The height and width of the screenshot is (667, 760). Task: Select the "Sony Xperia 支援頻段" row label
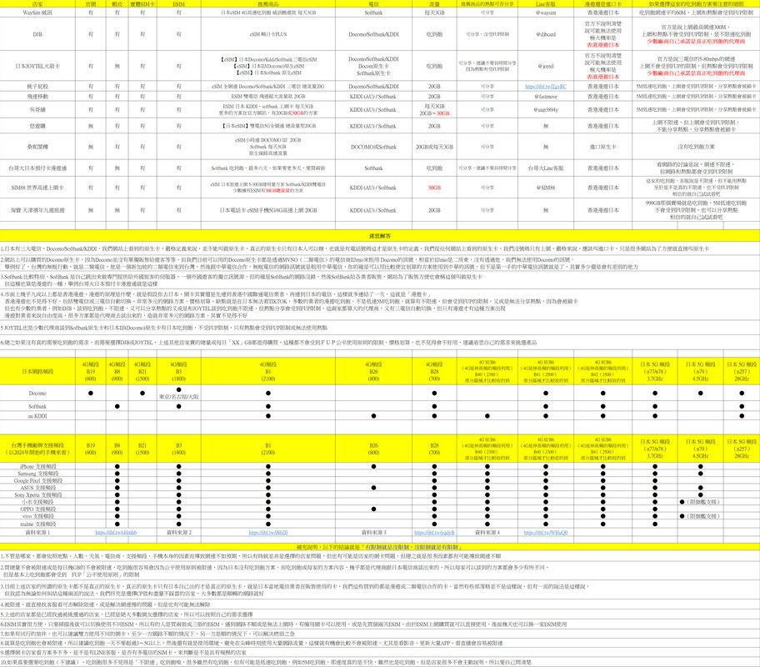(x=37, y=495)
